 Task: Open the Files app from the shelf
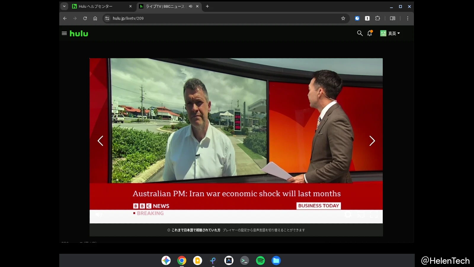click(x=276, y=260)
